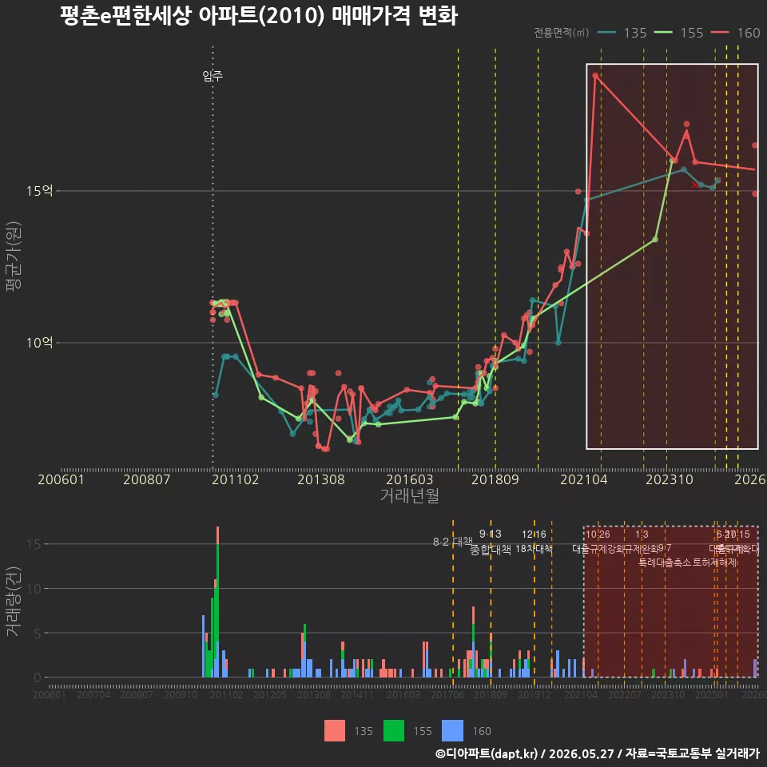Click the 10·26 policy marker label
The height and width of the screenshot is (767, 767).
598,535
